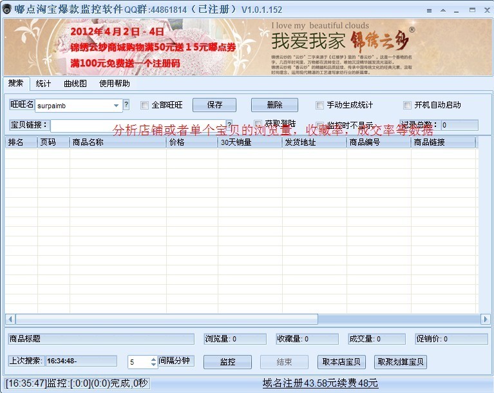The image size is (494, 393).
Task: Sort by 30天销量 column header
Action: point(250,142)
